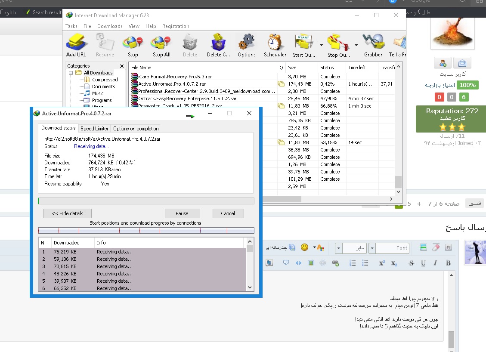Click the Bold icon in forum editor
486x352 pixels.
pyautogui.click(x=448, y=263)
